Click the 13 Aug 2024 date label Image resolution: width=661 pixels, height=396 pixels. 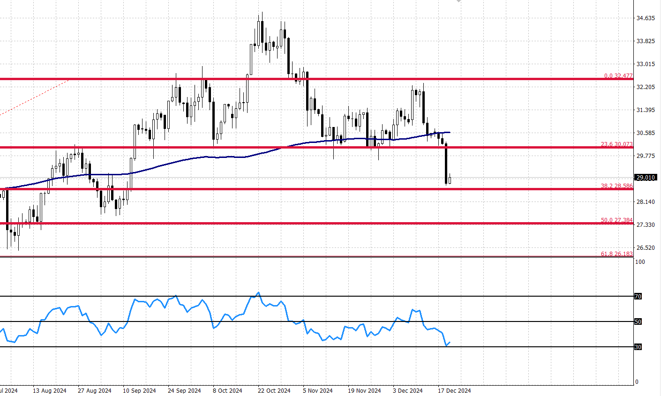[x=50, y=391]
